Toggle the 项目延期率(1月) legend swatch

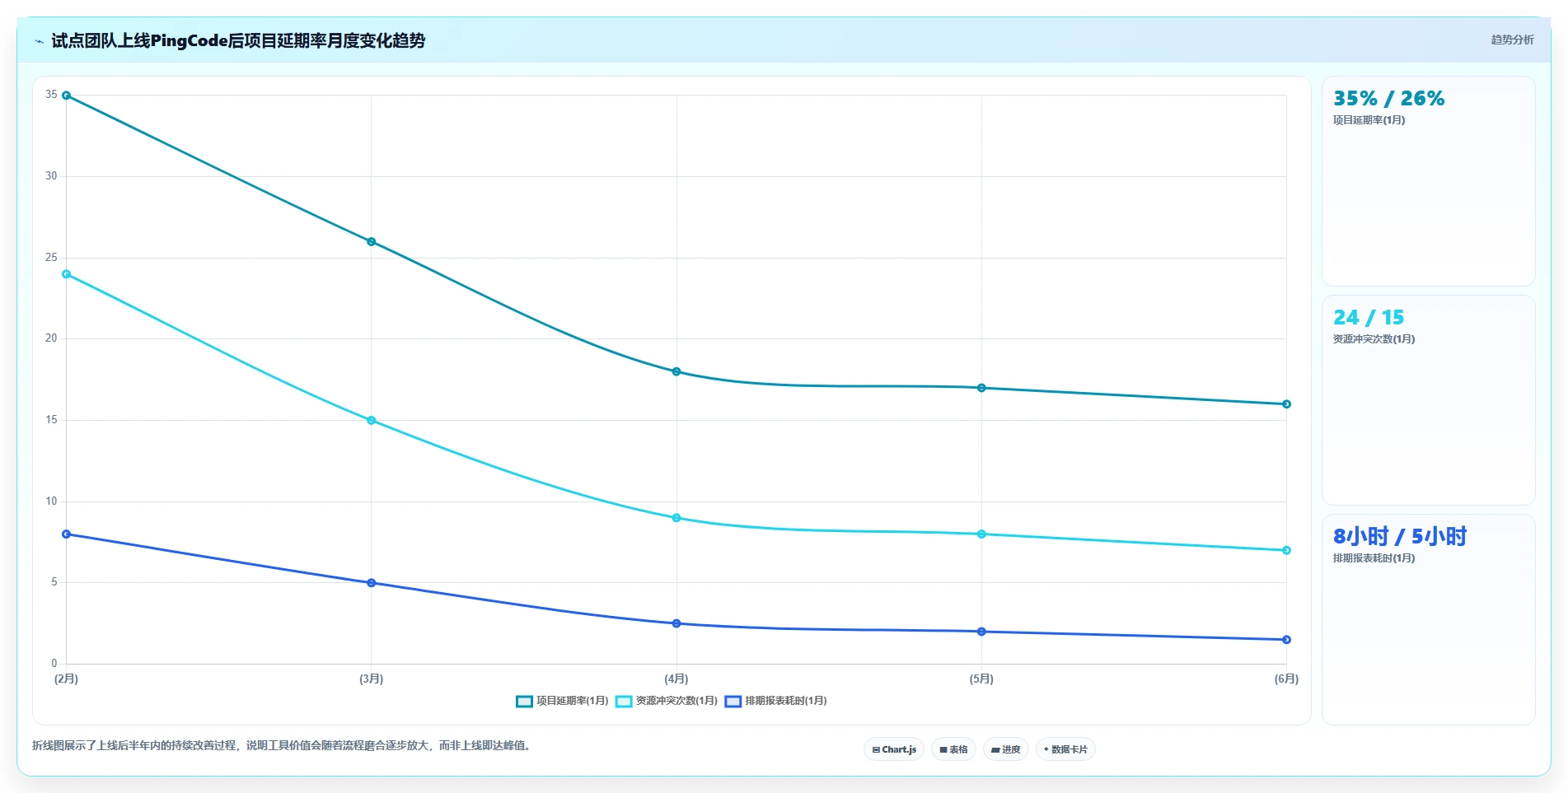pos(524,702)
